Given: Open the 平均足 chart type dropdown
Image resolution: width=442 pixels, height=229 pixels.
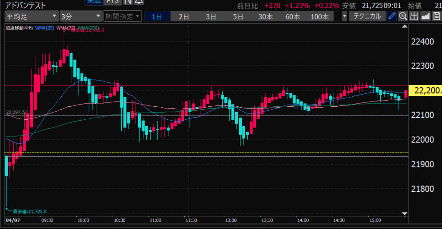Looking at the screenshot, I should [31, 17].
